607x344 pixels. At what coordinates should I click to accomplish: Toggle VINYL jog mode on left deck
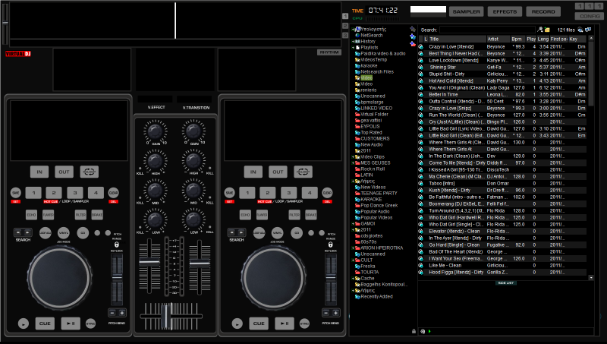64,233
